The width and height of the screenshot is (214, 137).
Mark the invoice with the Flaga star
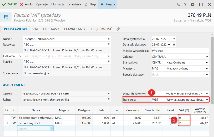point(90,5)
